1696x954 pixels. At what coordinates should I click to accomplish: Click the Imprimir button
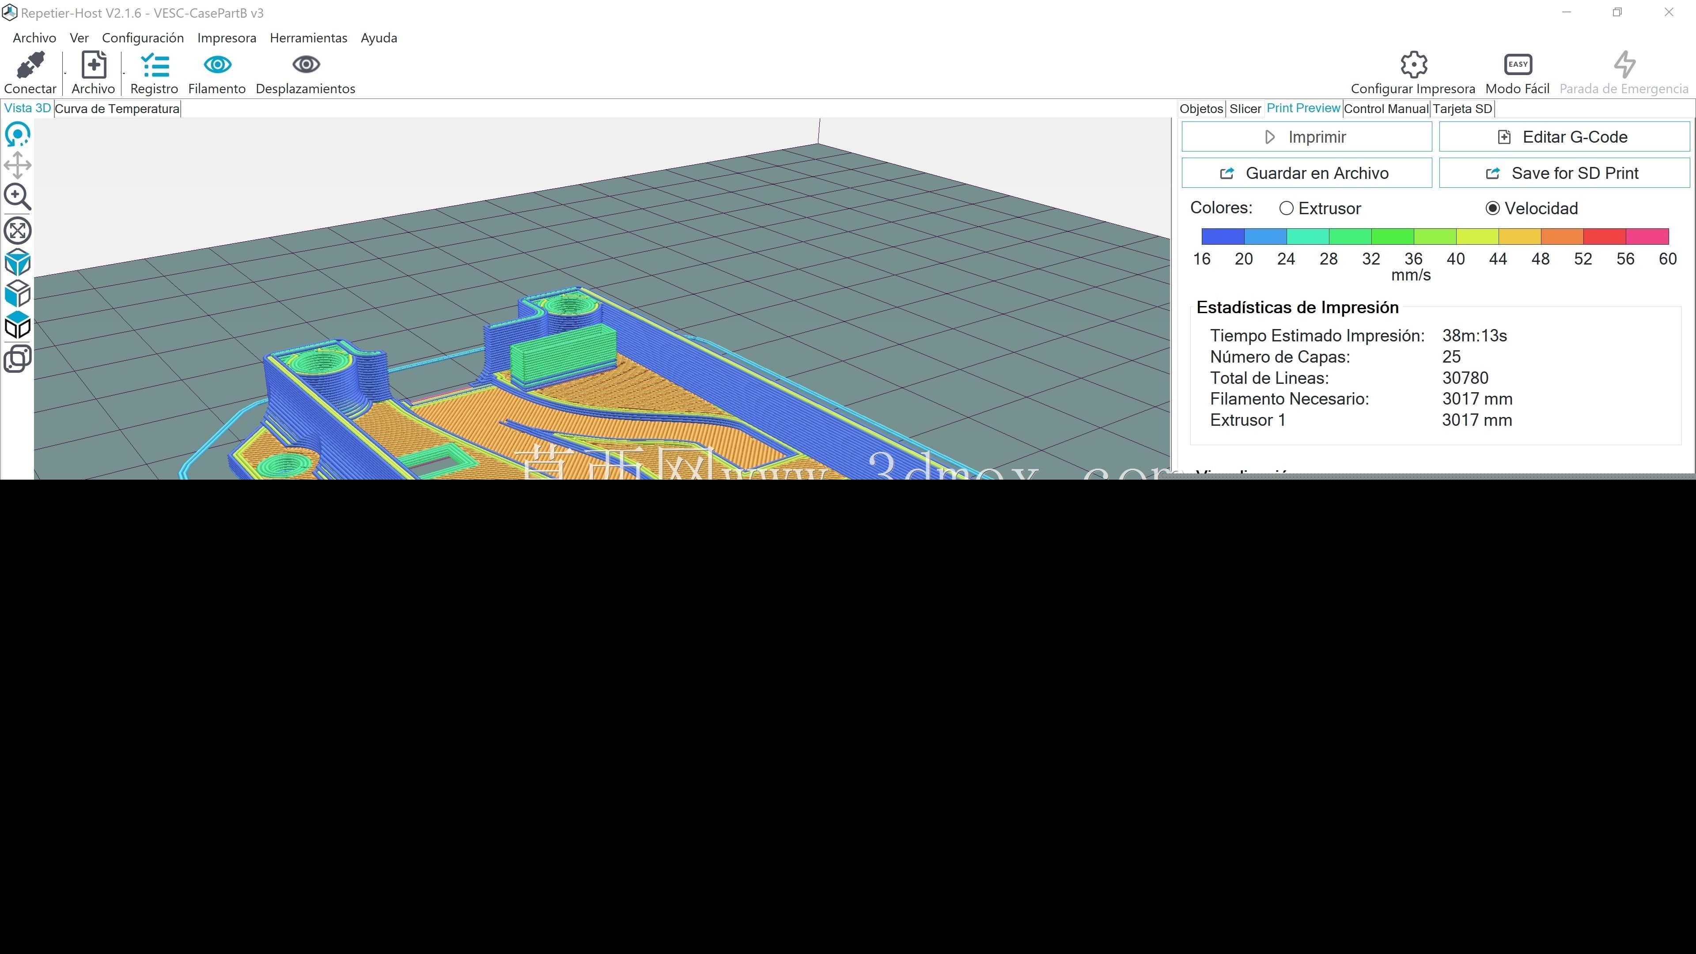click(x=1306, y=137)
